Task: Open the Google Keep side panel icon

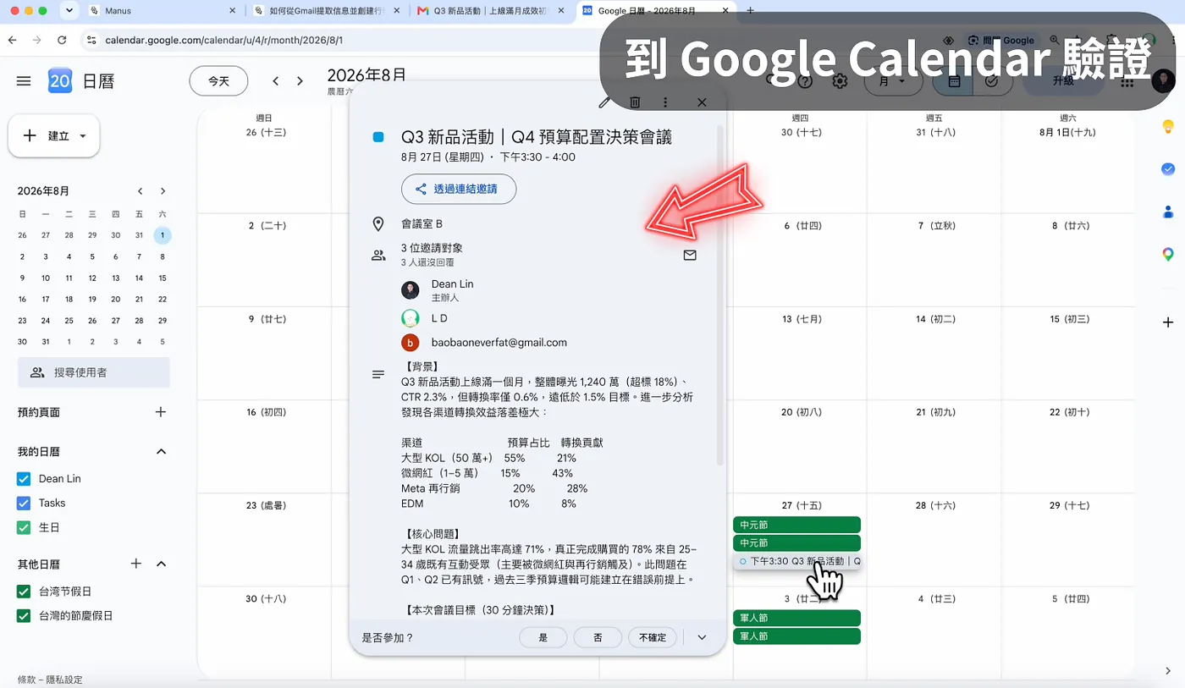Action: (1168, 127)
